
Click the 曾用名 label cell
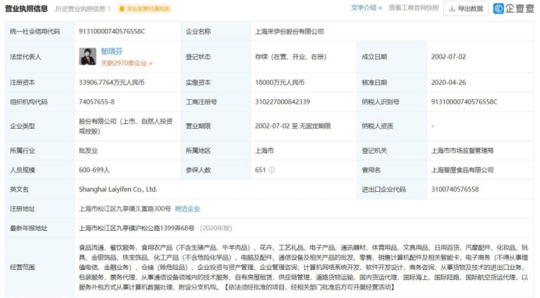pyautogui.click(x=392, y=169)
